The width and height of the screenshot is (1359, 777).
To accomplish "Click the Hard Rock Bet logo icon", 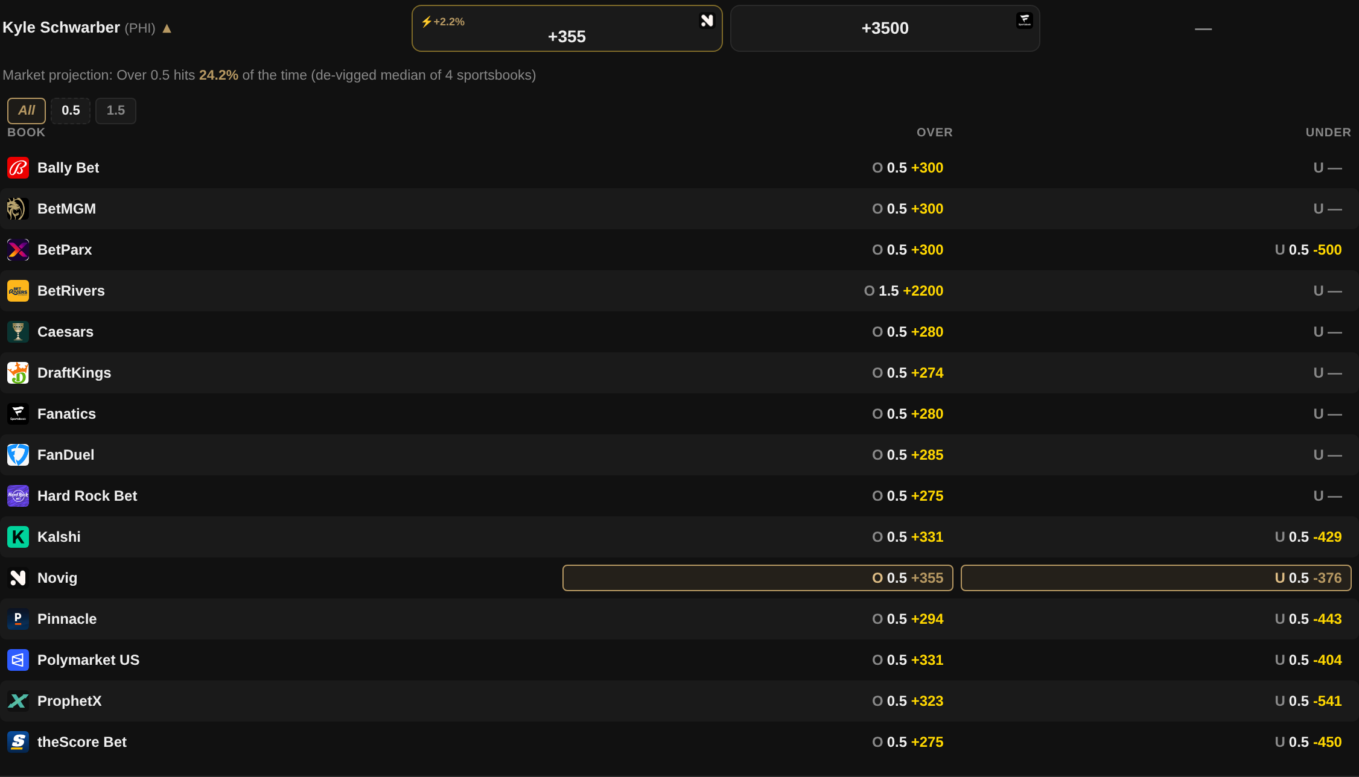I will click(x=18, y=496).
